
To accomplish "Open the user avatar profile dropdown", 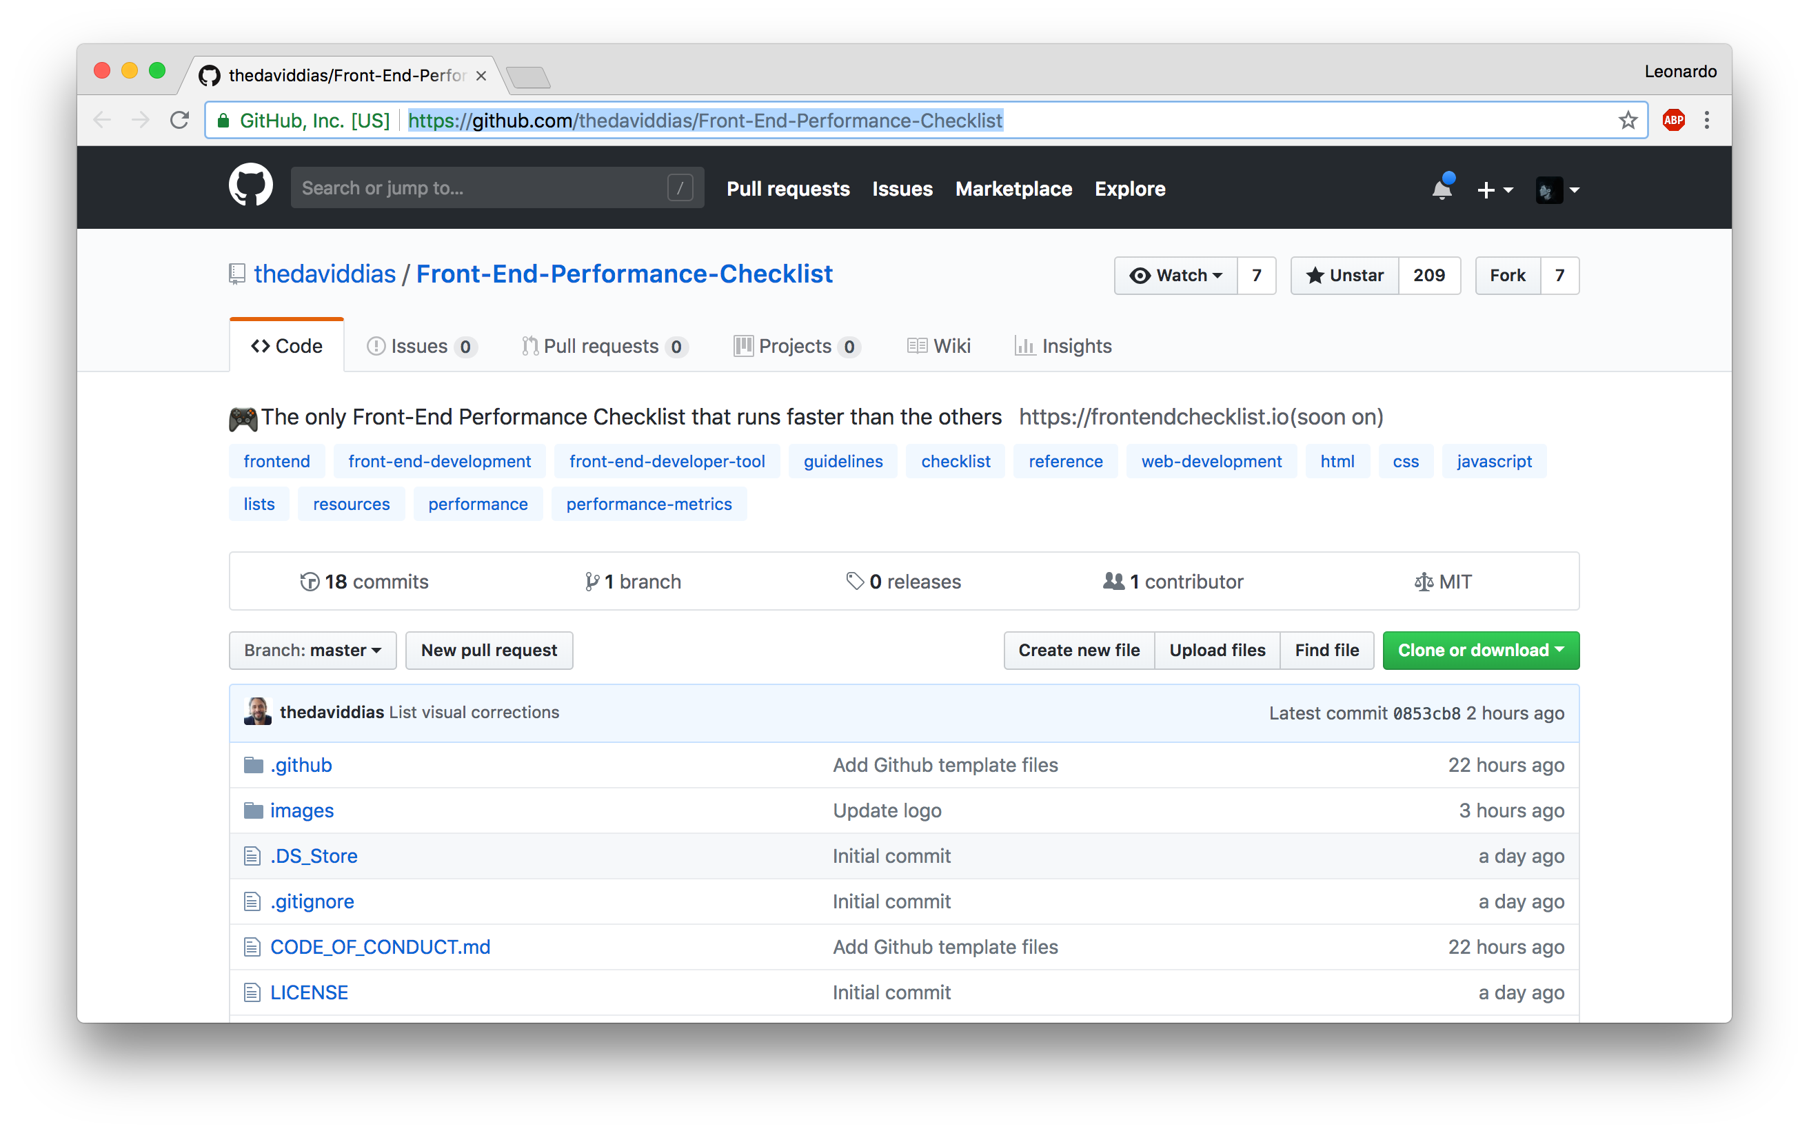I will (x=1557, y=190).
